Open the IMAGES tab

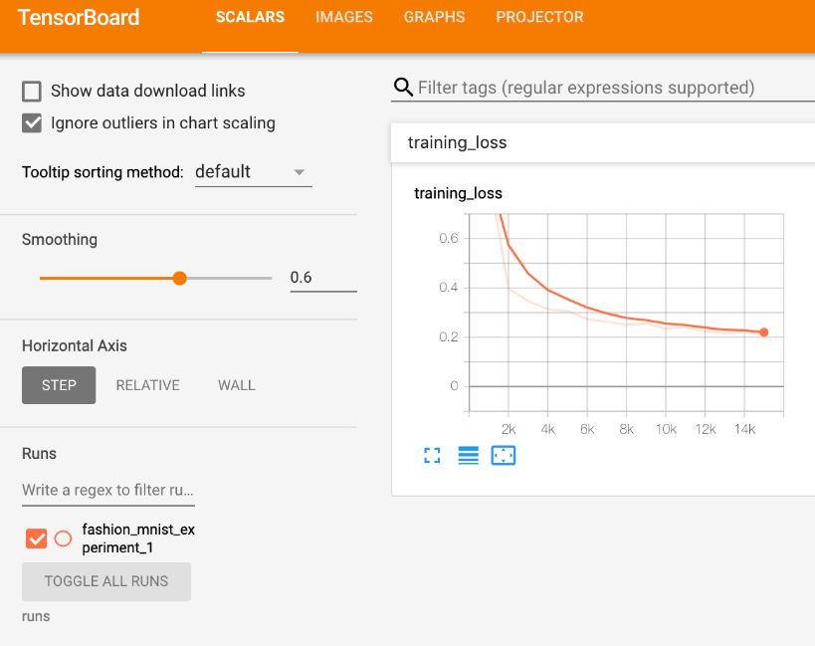344,17
